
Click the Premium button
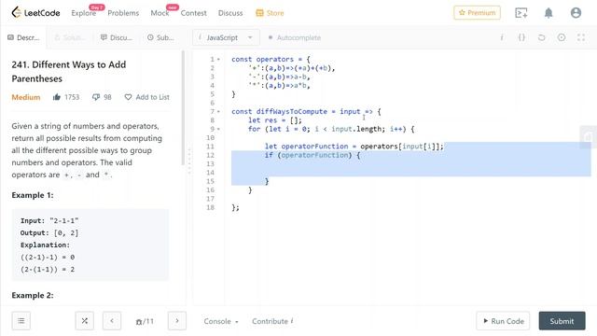tap(477, 12)
